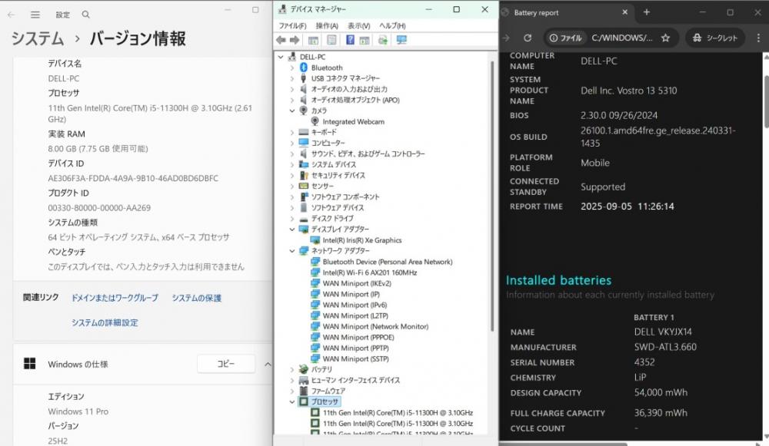Screen dimensions: 769x446
Task: Click the blue Help icon in Device Manager
Action: tap(350, 40)
